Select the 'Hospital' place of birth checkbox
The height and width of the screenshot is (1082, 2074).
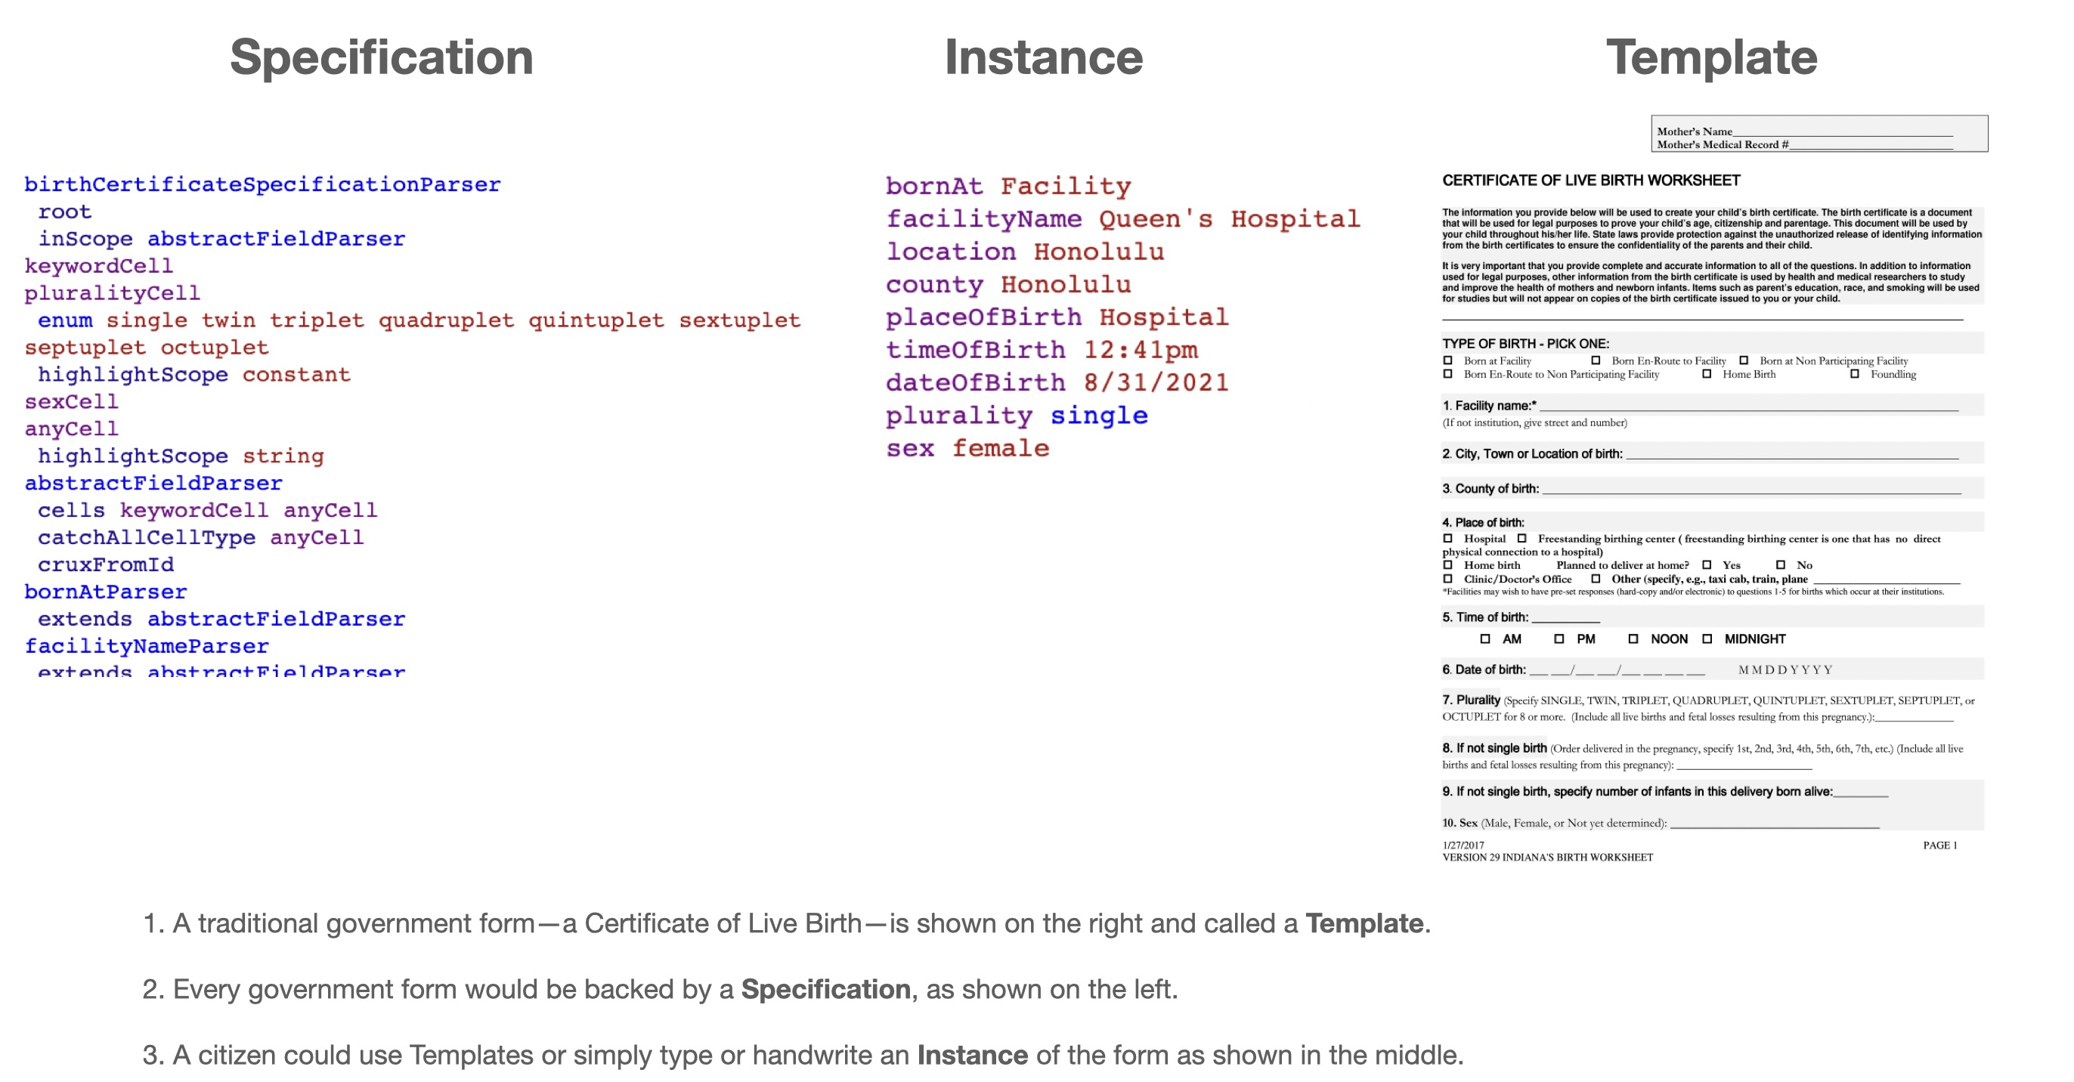[x=1447, y=539]
